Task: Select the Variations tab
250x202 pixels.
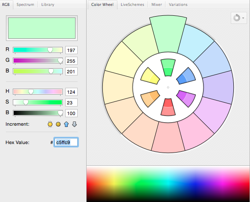Action: click(x=178, y=5)
